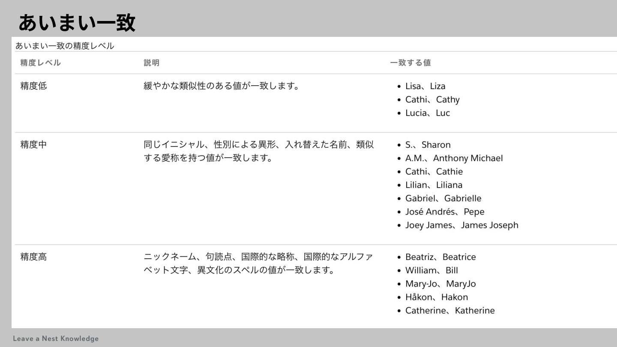Click the Leave a Nest Knowledge footer
The image size is (617, 347).
(x=56, y=338)
